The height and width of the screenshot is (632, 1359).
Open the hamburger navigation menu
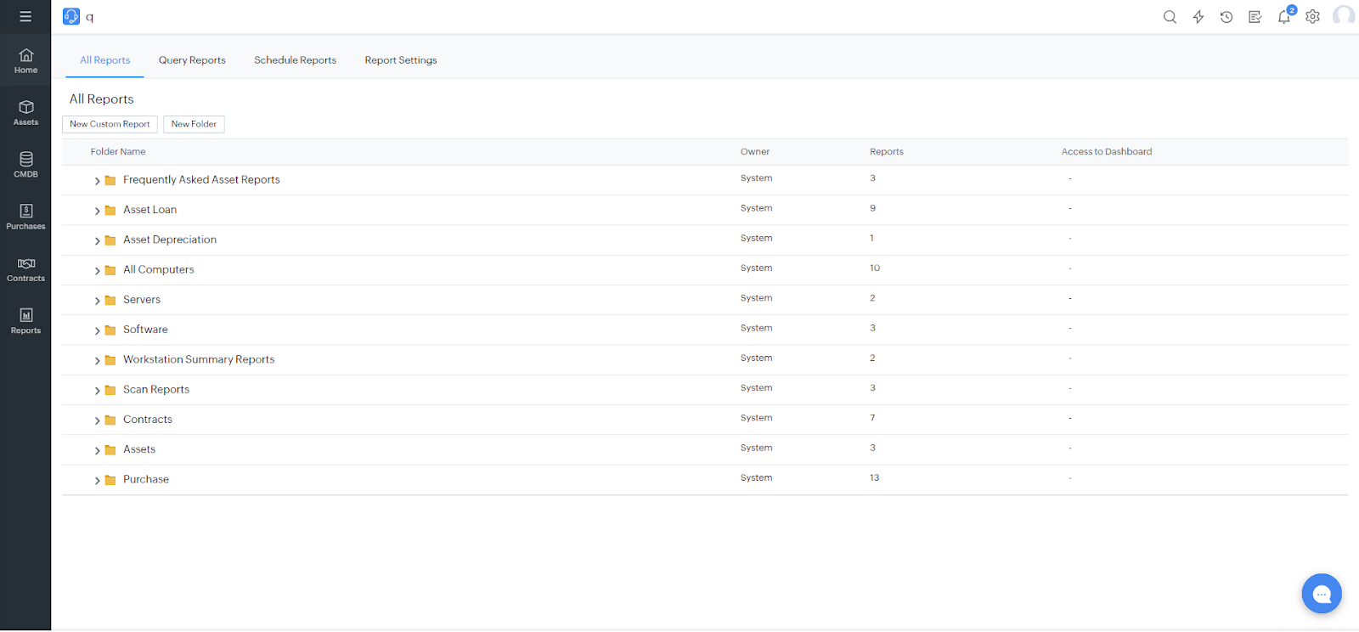[25, 16]
